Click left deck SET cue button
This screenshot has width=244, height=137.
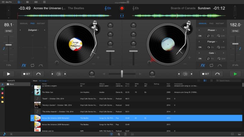pyautogui.click(x=27, y=74)
